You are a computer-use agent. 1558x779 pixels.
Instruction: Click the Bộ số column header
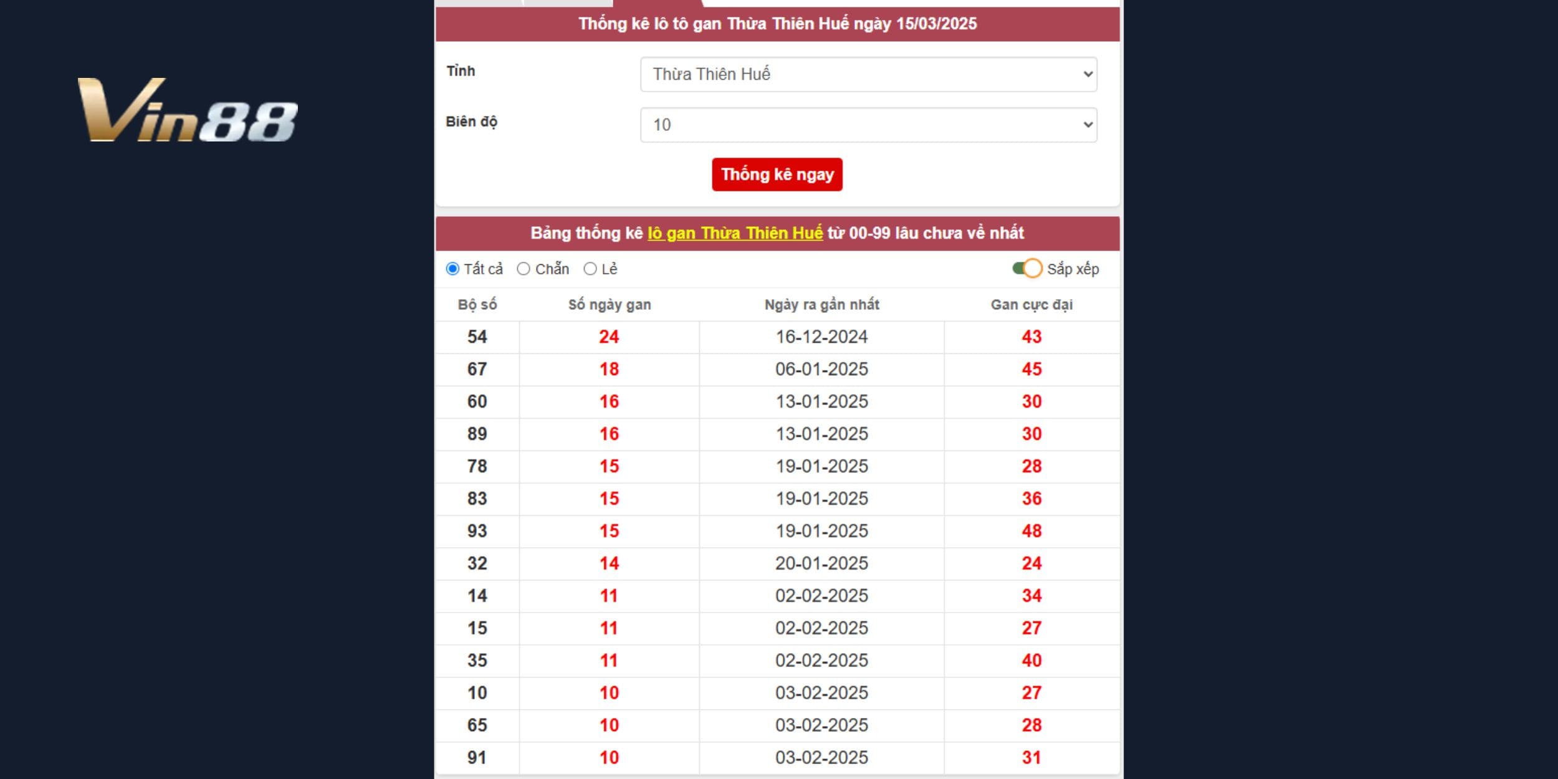coord(477,305)
